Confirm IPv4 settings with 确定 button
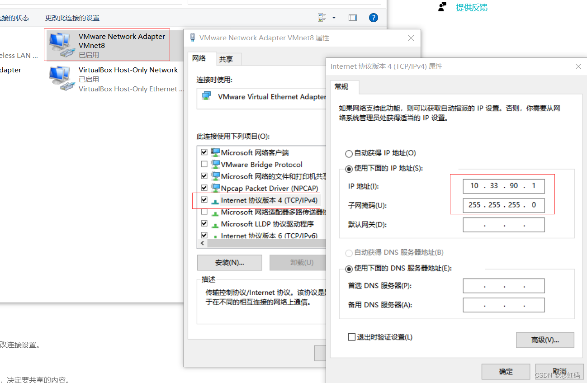Image resolution: width=587 pixels, height=383 pixels. (x=506, y=372)
